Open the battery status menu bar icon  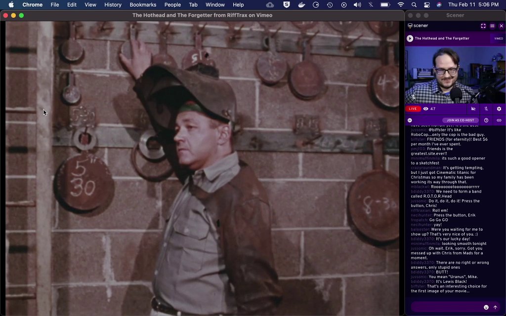coord(385,4)
